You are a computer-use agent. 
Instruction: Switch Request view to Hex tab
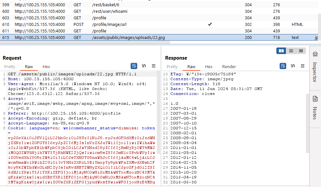point(46,67)
